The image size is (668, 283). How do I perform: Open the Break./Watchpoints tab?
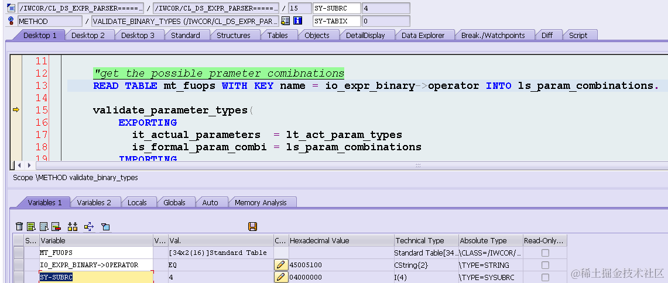click(493, 35)
